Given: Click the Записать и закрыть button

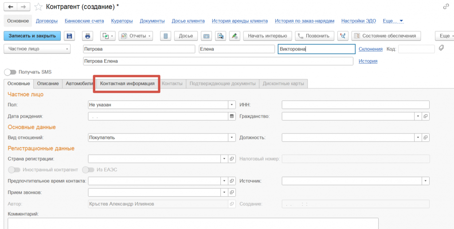Looking at the screenshot, I should pyautogui.click(x=32, y=36).
